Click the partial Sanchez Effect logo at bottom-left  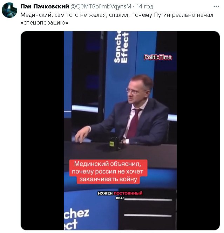pos(76,219)
